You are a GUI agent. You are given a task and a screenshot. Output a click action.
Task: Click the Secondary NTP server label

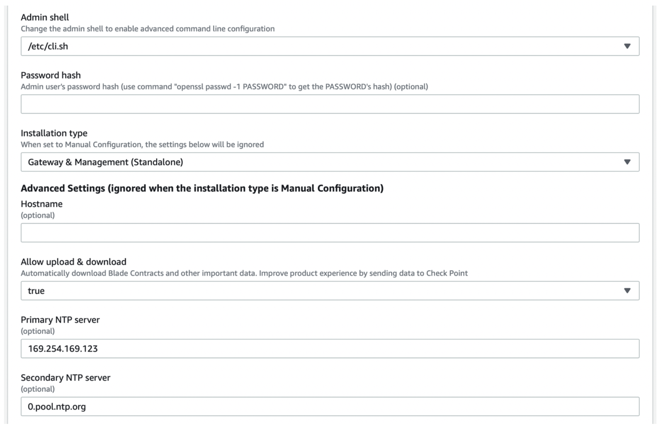[65, 378]
